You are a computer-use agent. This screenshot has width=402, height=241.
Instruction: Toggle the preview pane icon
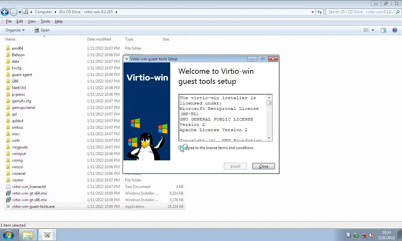pos(383,30)
